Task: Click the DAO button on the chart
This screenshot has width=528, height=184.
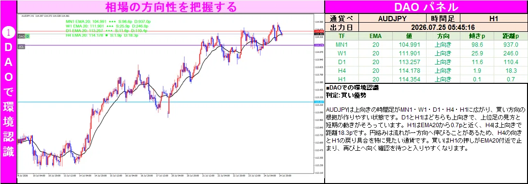Action: click(x=21, y=36)
